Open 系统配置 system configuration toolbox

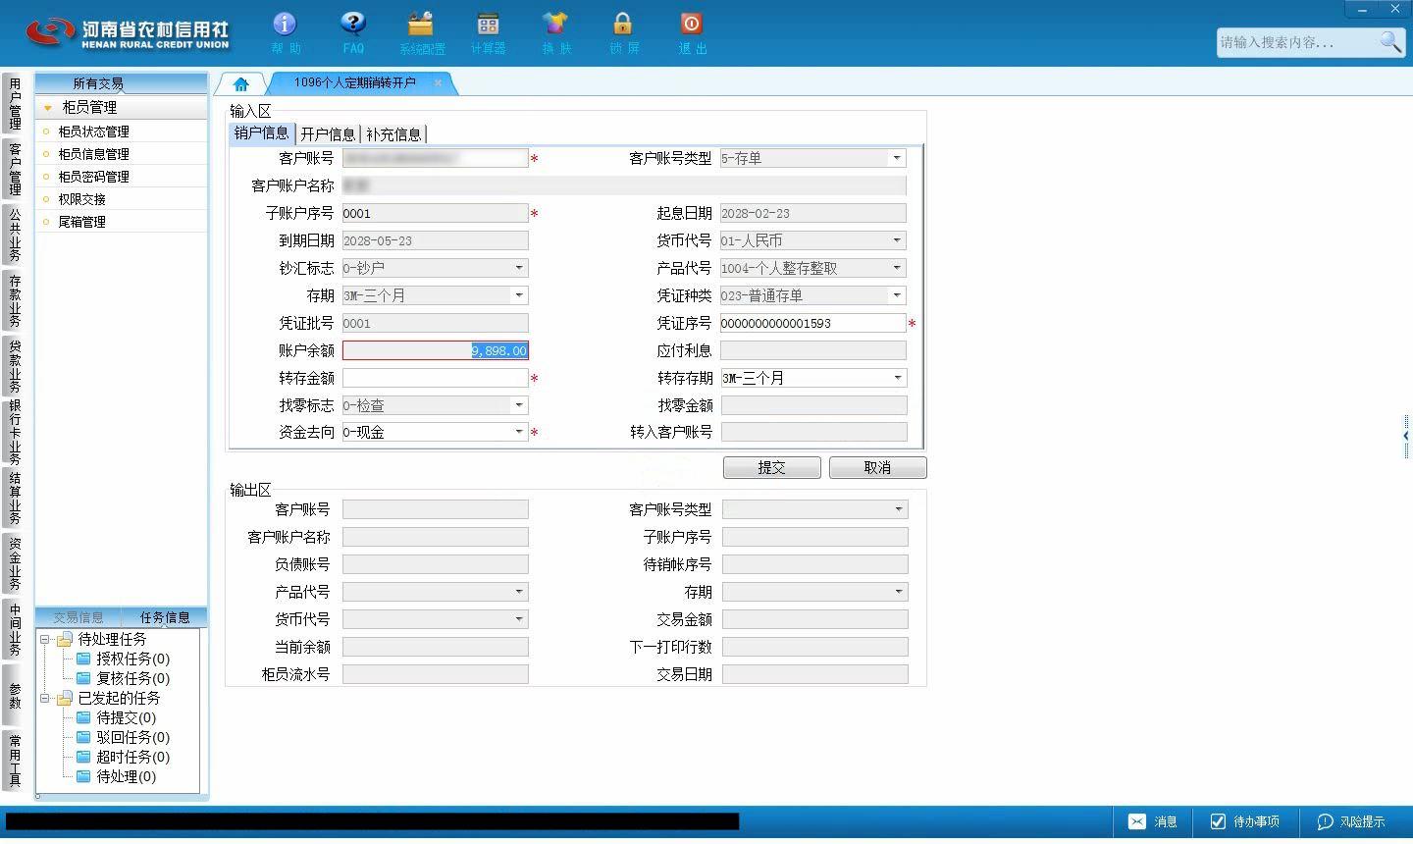421,24
